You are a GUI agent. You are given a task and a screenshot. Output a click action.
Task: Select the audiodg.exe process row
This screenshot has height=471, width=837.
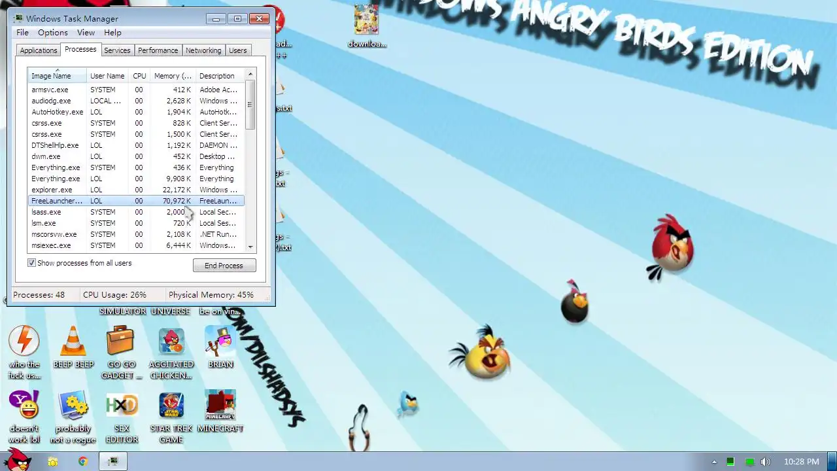(x=136, y=101)
